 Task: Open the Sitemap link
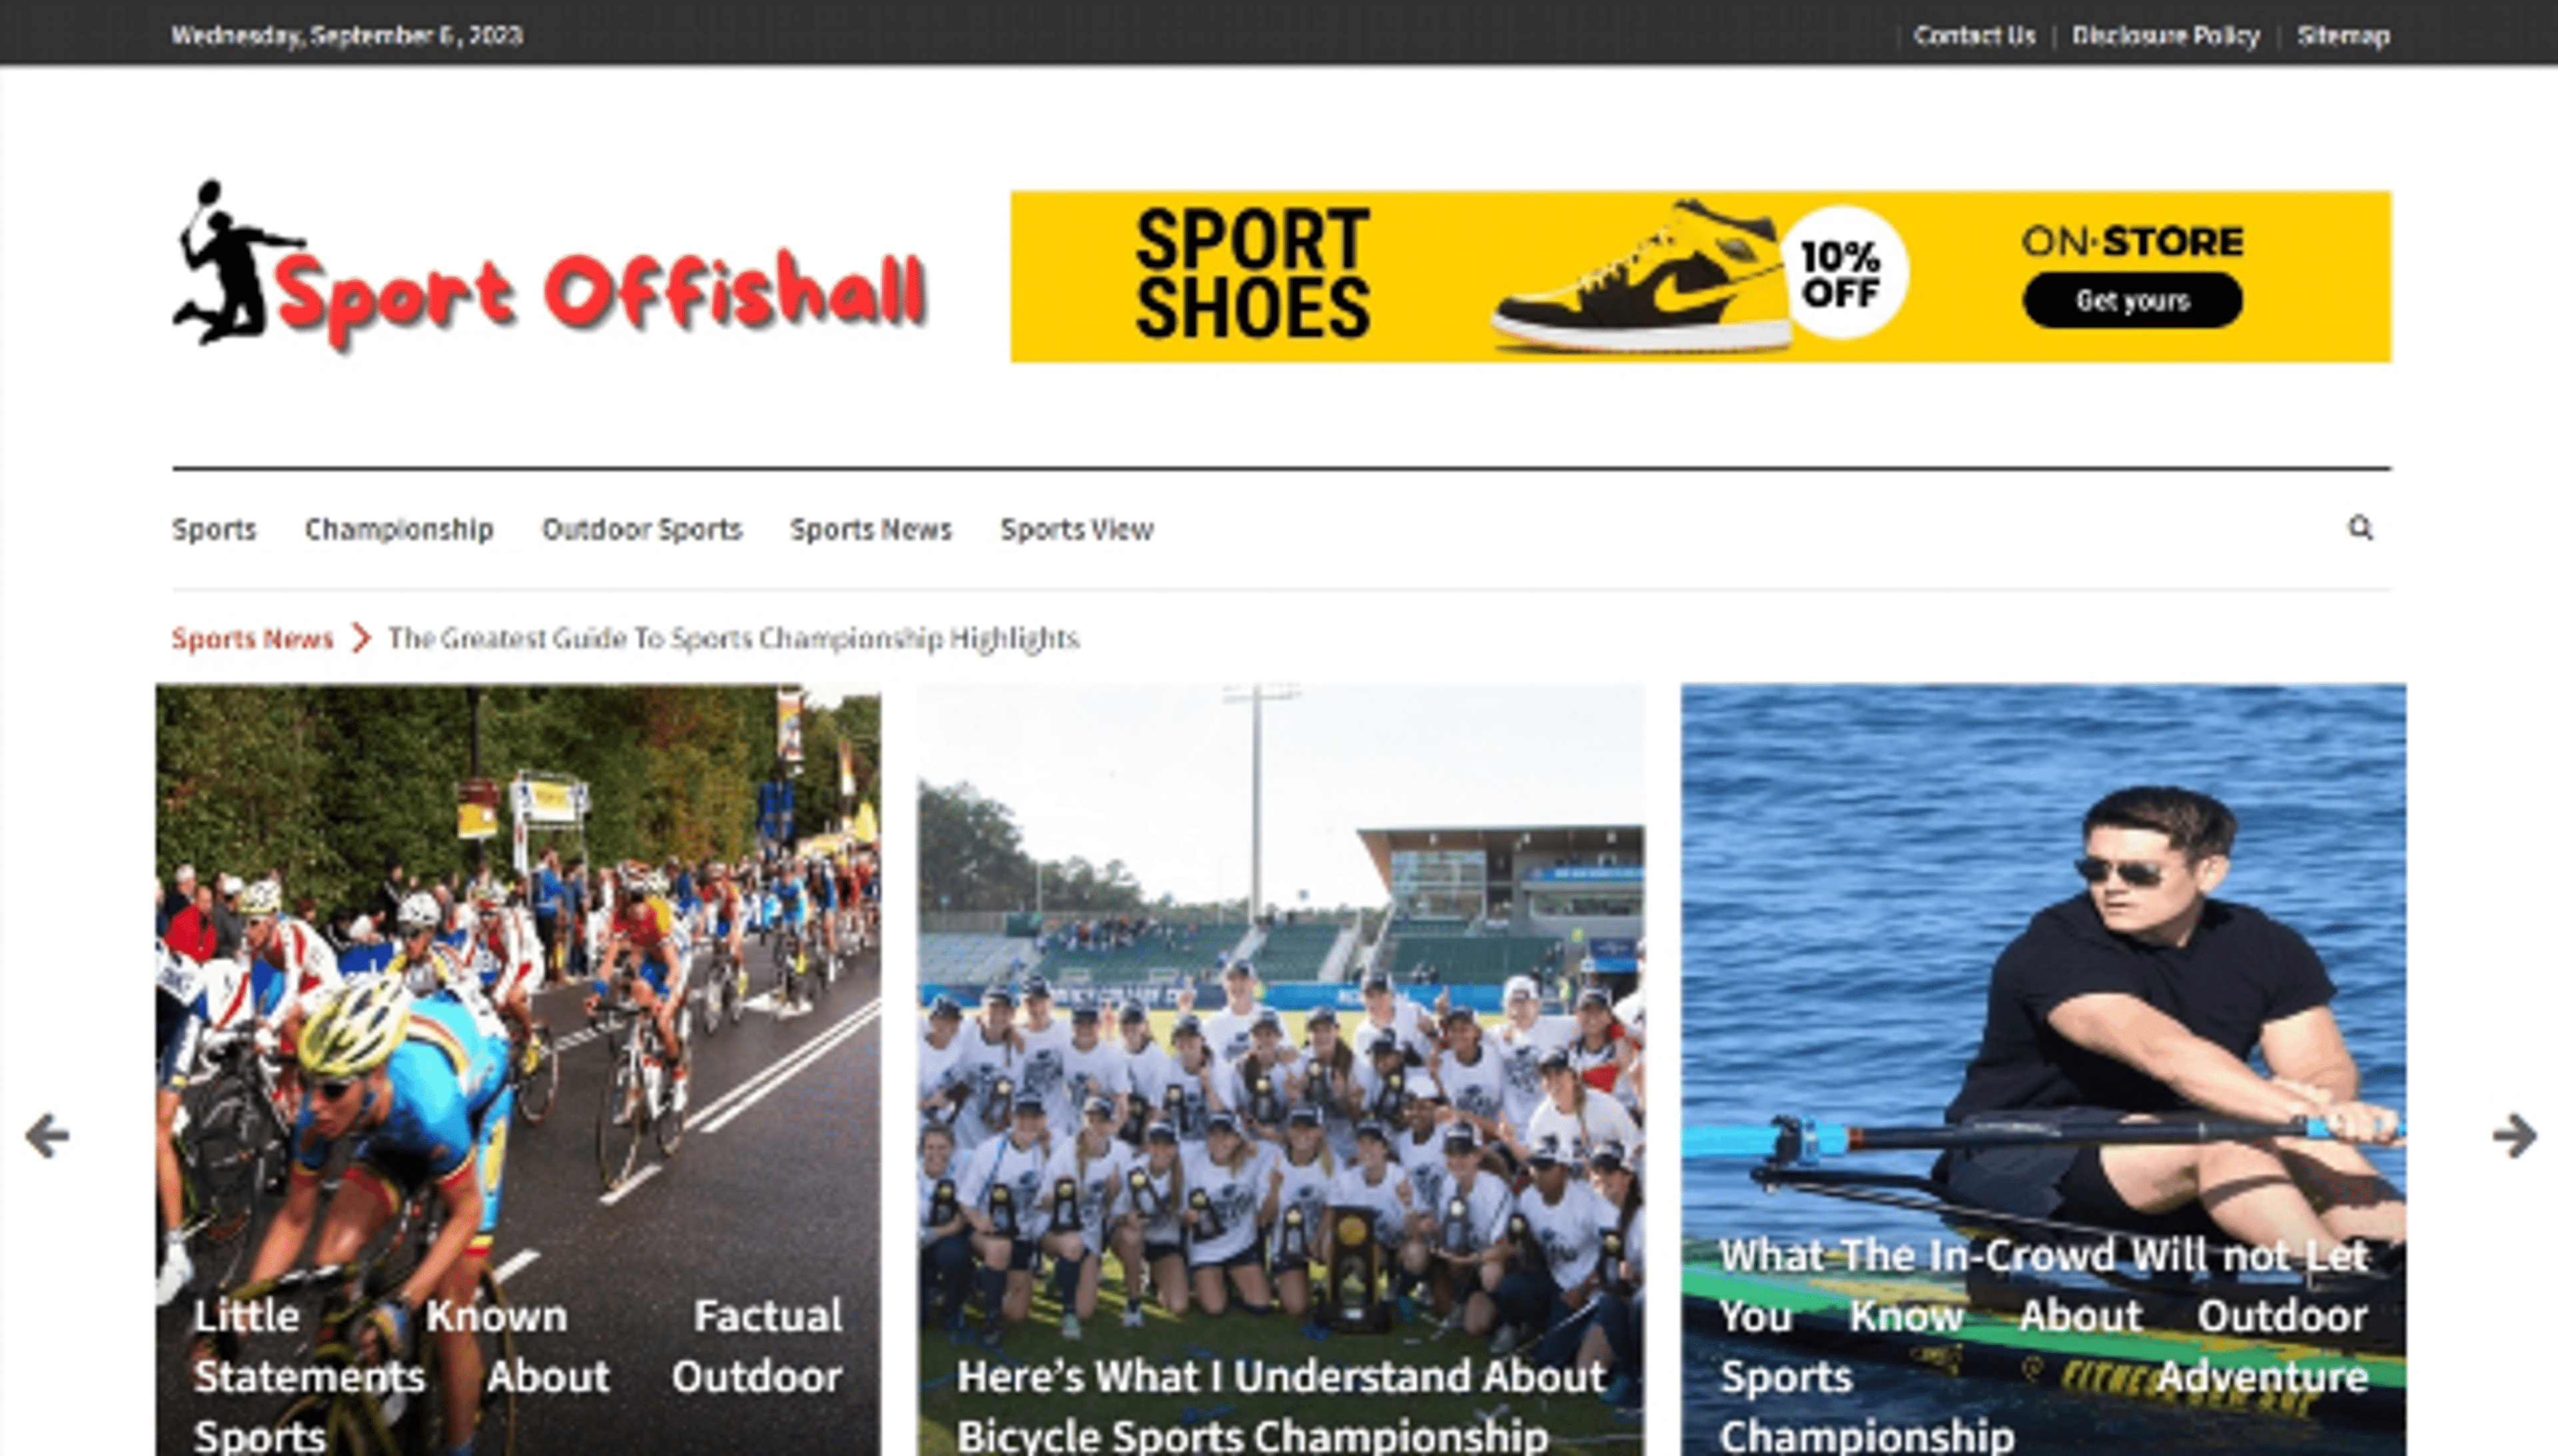pyautogui.click(x=2343, y=36)
